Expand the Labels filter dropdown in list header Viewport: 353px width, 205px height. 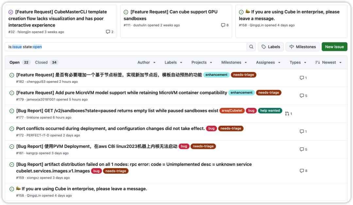(173, 63)
